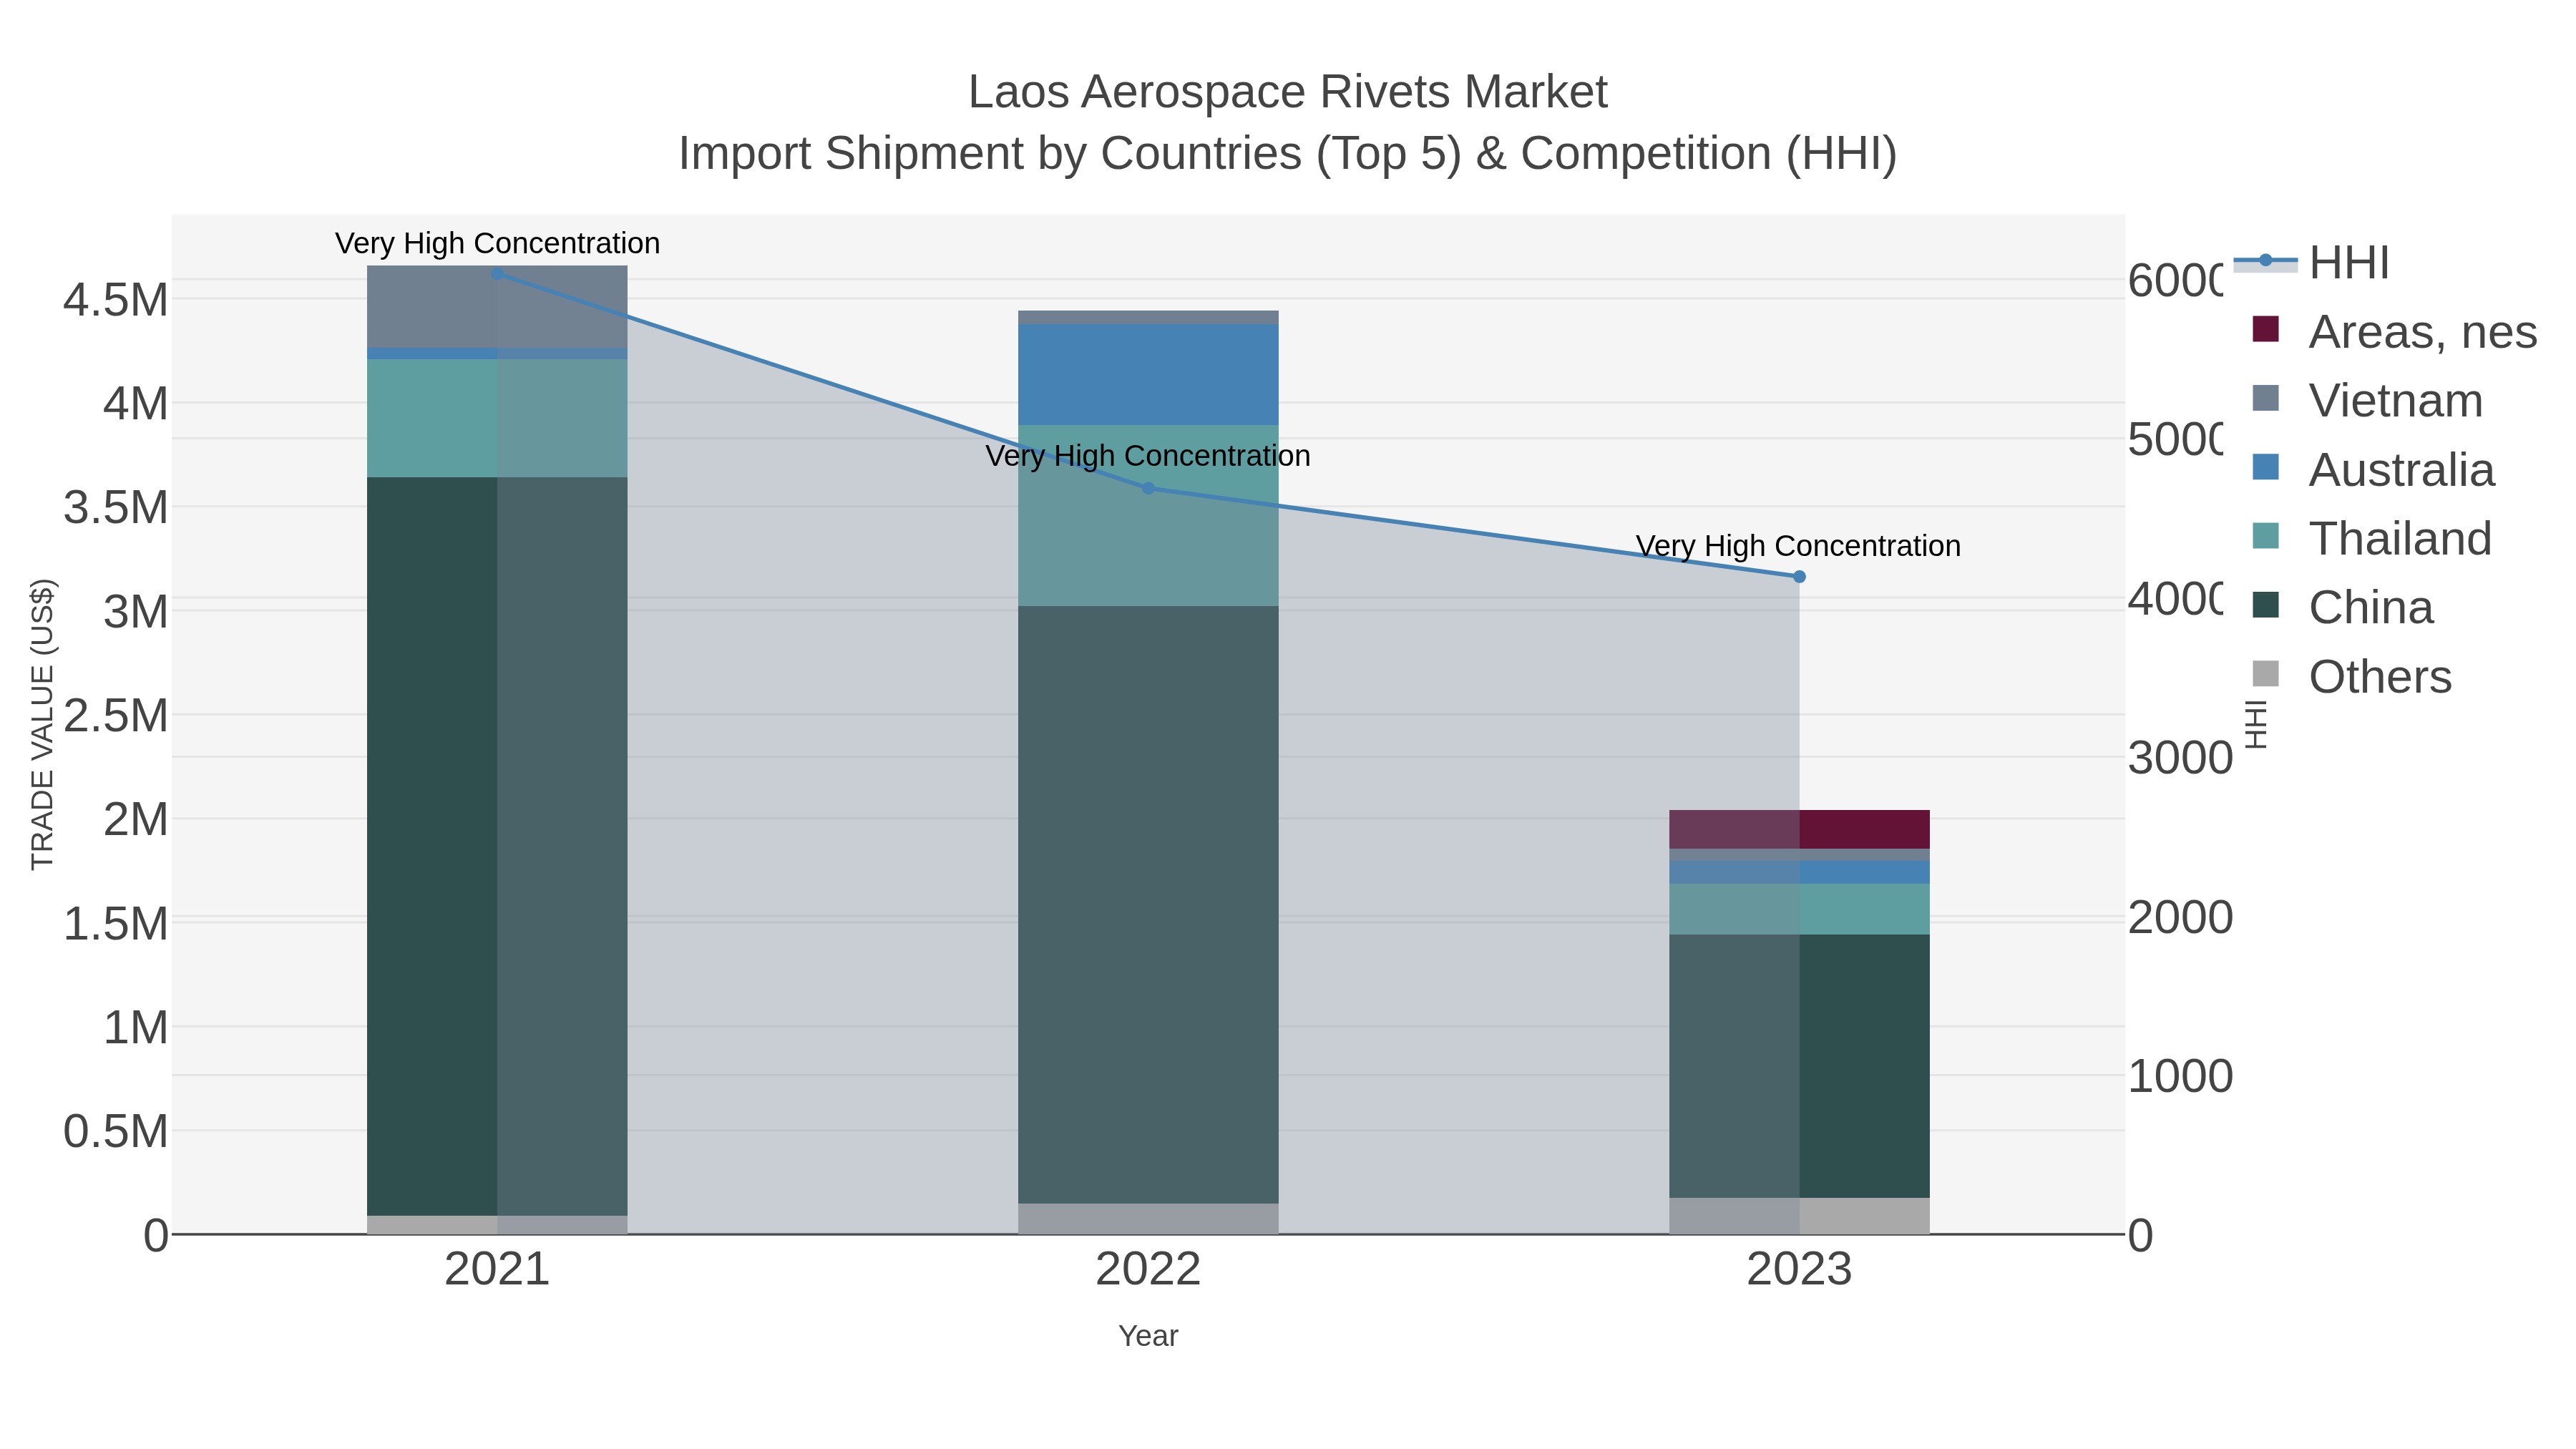Click the 'Year' x-axis title
This screenshot has width=2576, height=1449.
1148,1336
